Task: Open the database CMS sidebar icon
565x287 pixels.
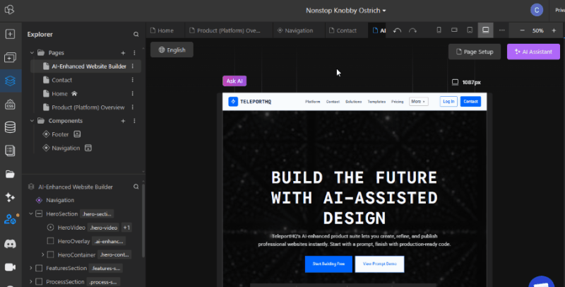Action: (x=10, y=127)
